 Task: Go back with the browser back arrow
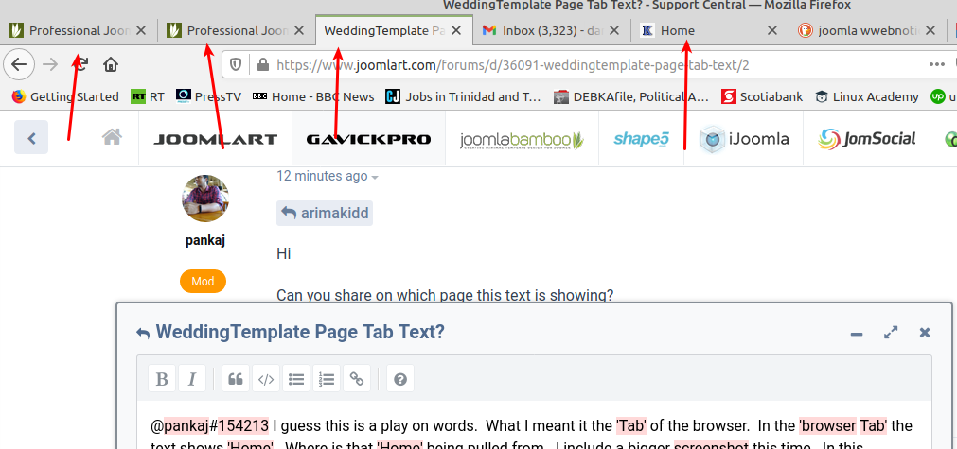[19, 64]
